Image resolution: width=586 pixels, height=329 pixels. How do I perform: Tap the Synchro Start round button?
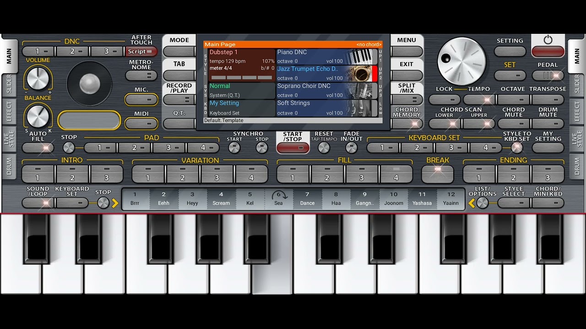pyautogui.click(x=234, y=148)
